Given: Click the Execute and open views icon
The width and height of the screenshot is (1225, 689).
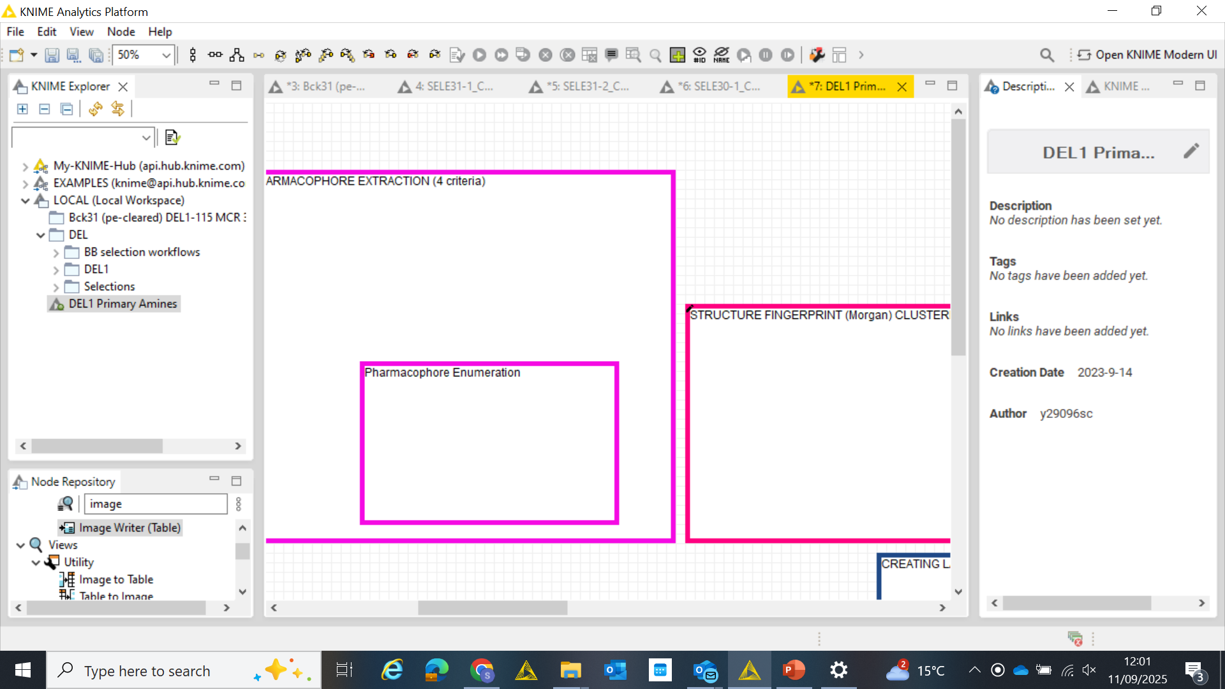Looking at the screenshot, I should [523, 56].
